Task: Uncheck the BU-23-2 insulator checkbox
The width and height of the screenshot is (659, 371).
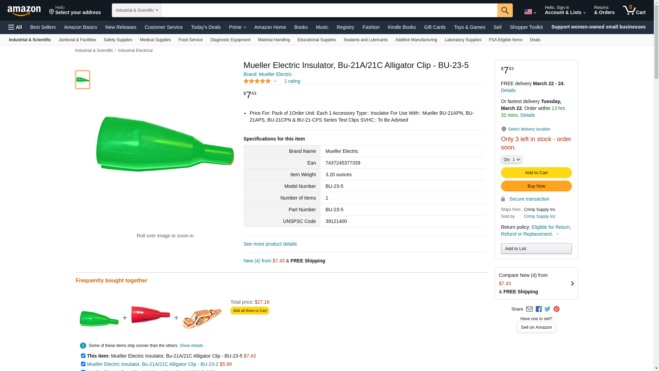Action: [x=83, y=364]
